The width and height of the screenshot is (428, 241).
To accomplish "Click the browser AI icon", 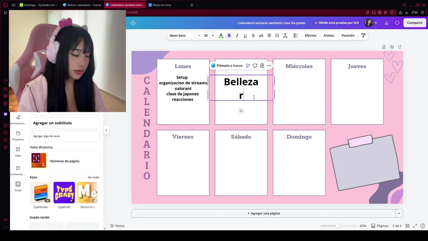I will tap(414, 12).
